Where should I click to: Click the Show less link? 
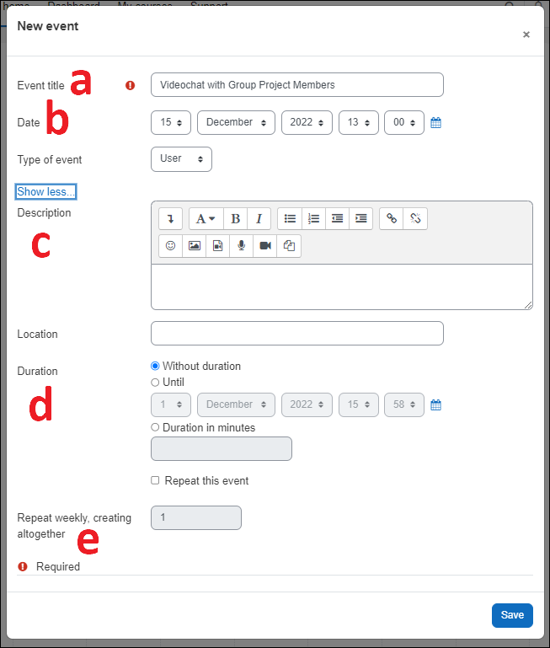pos(46,192)
